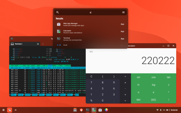Insert e constant in Calculator
Image resolution: width=181 pixels, height=113 pixels.
[x=153, y=92]
